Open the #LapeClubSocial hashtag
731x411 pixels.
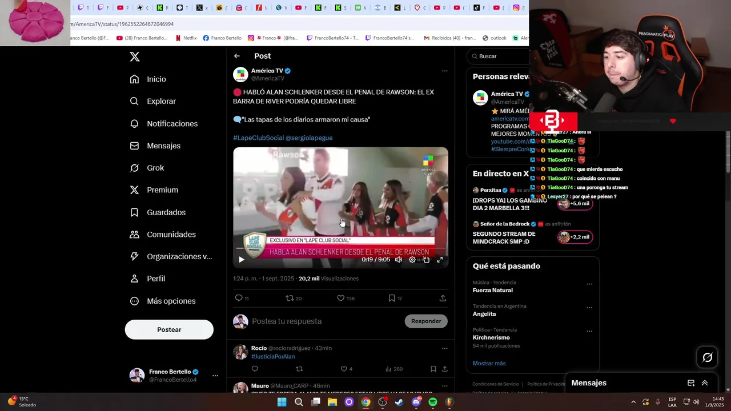point(258,138)
